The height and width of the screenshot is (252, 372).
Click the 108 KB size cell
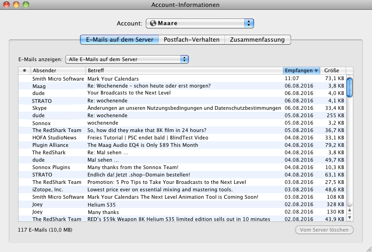coord(335,197)
